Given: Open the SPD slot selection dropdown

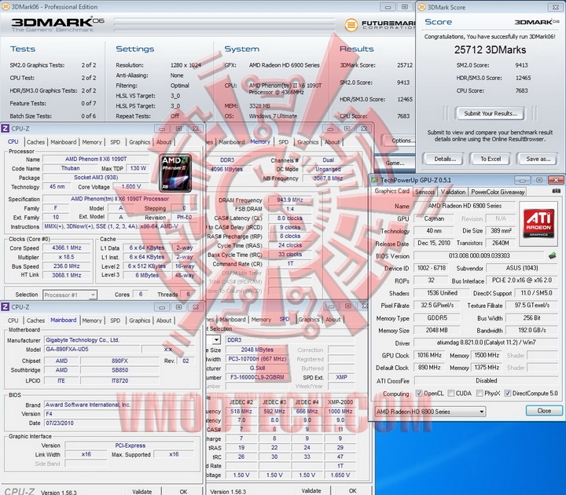Looking at the screenshot, I should point(216,340).
